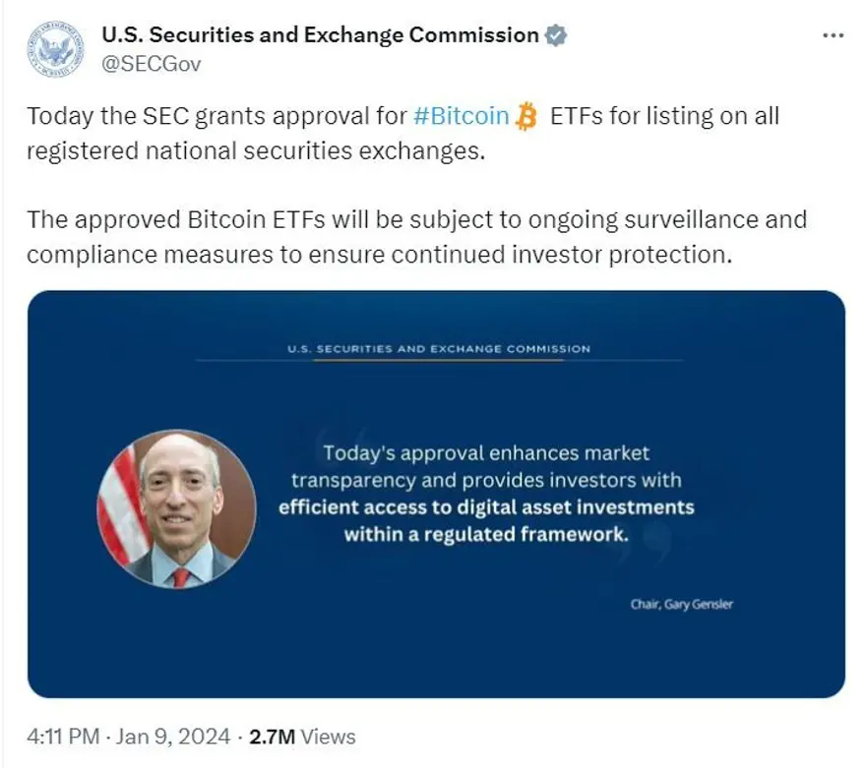The width and height of the screenshot is (866, 768).
Task: Click the circular portrait photo in the image
Action: 177,508
